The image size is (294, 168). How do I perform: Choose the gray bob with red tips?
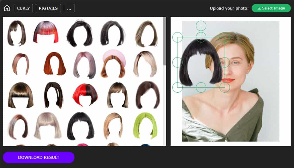46,32
